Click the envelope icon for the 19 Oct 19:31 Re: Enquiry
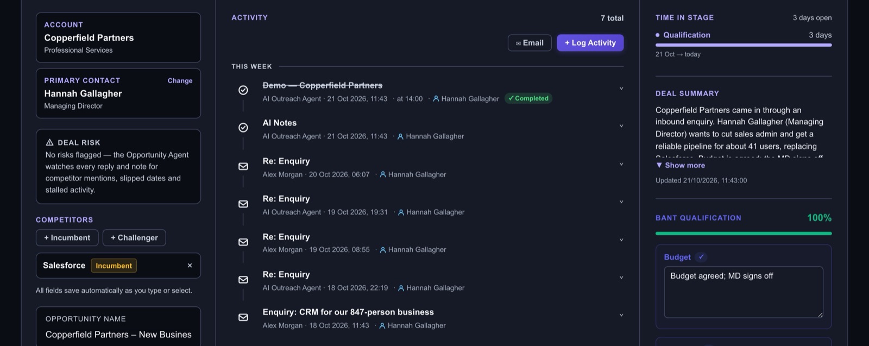 click(243, 204)
